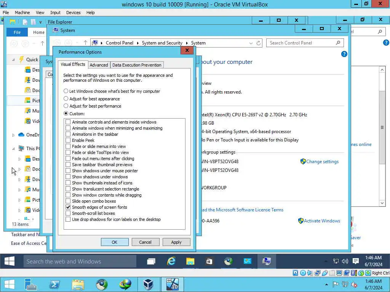Enable Peek checkbox
The image size is (390, 292).
pyautogui.click(x=68, y=140)
